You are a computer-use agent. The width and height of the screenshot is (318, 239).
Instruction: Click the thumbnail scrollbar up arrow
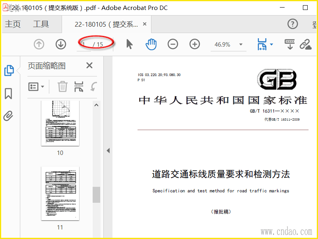96,105
